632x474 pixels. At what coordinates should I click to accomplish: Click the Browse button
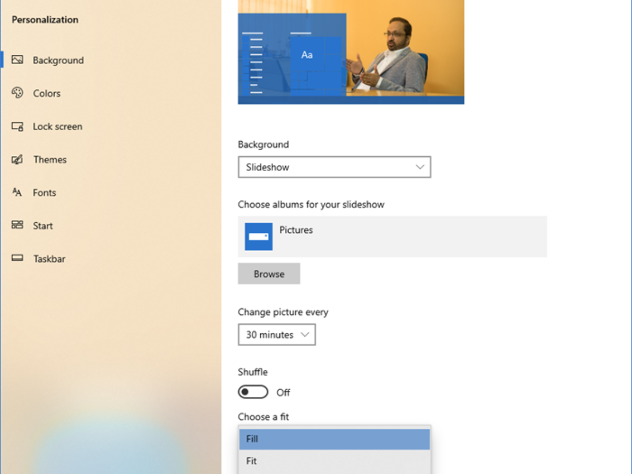(x=269, y=274)
